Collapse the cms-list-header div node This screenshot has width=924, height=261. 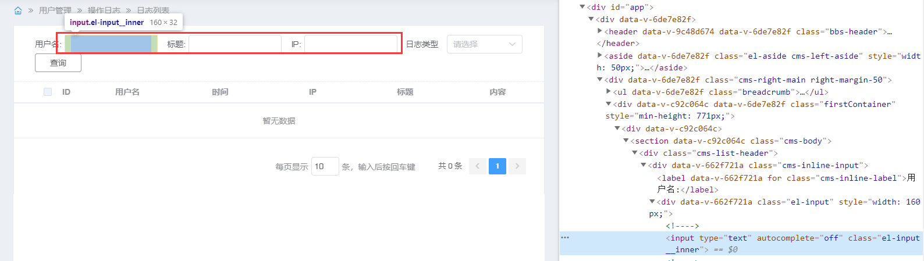635,153
